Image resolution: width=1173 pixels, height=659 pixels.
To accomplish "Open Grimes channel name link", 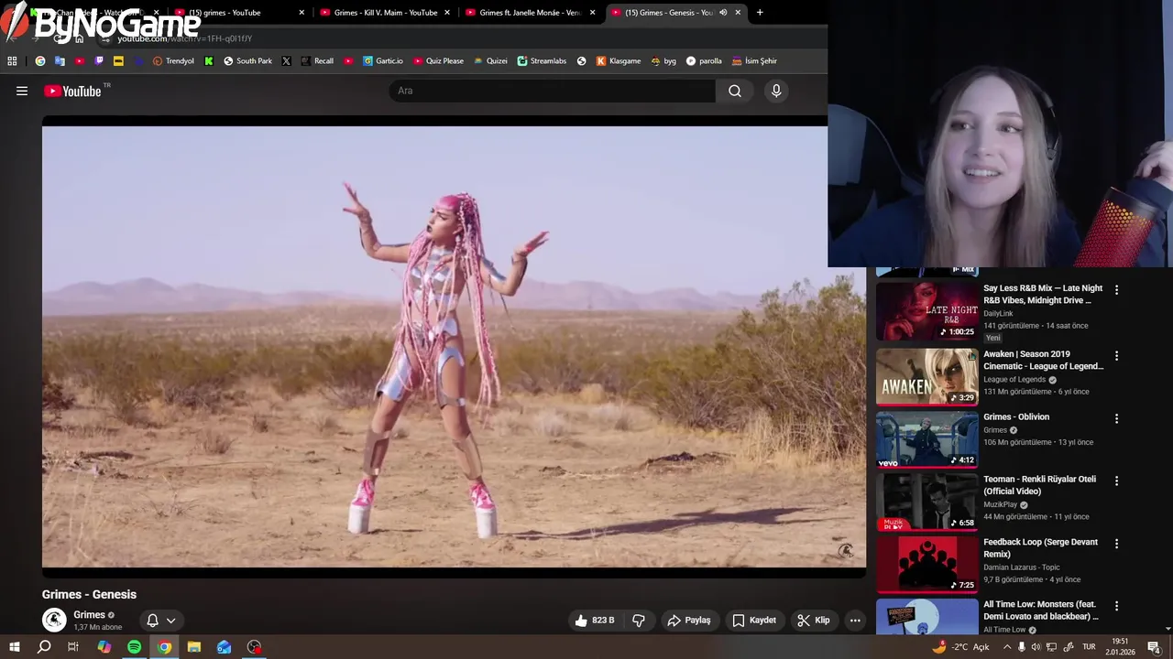I will (x=89, y=615).
